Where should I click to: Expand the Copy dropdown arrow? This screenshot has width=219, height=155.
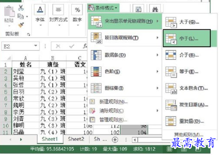point(27,16)
